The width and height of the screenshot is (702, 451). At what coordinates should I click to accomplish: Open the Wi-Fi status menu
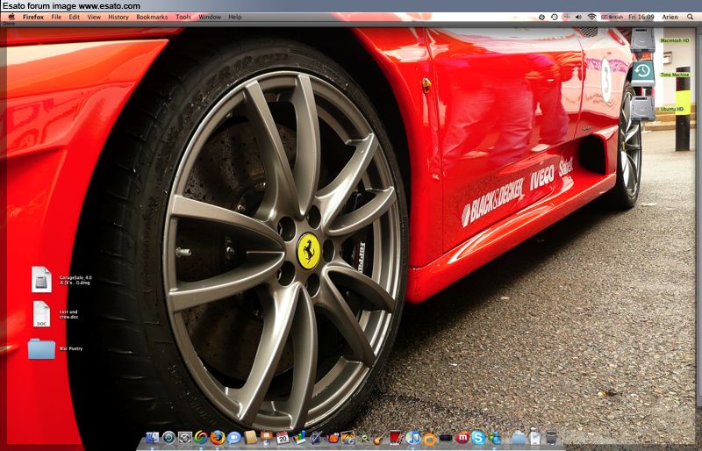click(x=591, y=17)
